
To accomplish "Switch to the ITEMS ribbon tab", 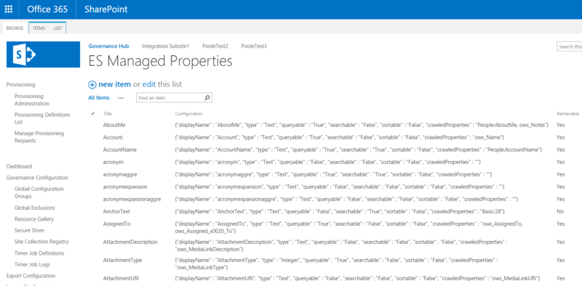I will click(x=39, y=28).
